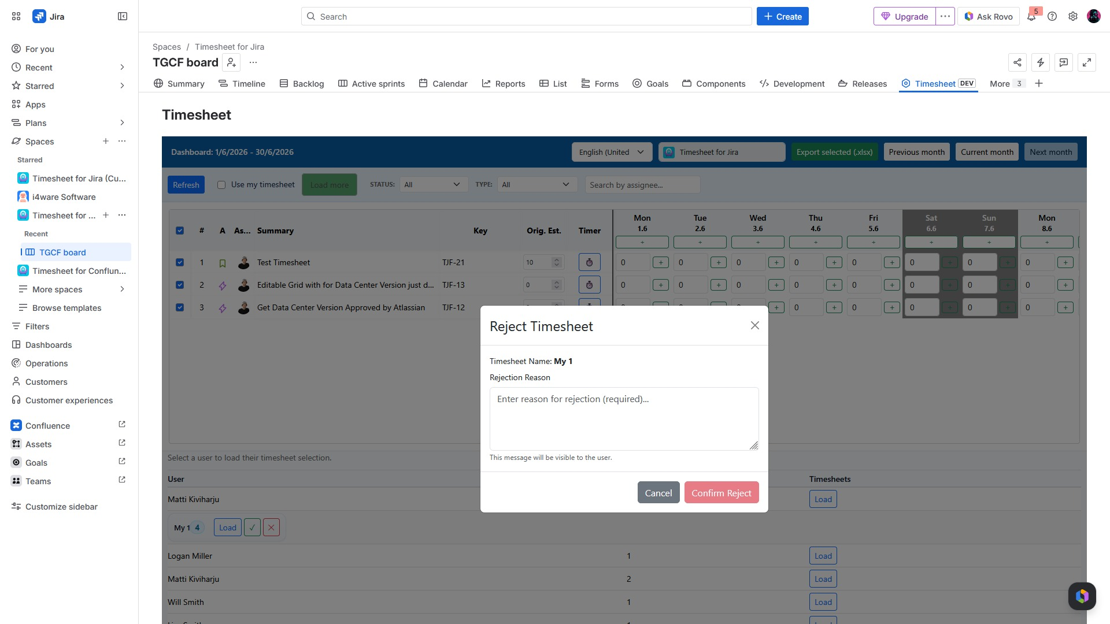The width and height of the screenshot is (1110, 624).
Task: Focus the Rejection Reason text area
Action: (624, 419)
